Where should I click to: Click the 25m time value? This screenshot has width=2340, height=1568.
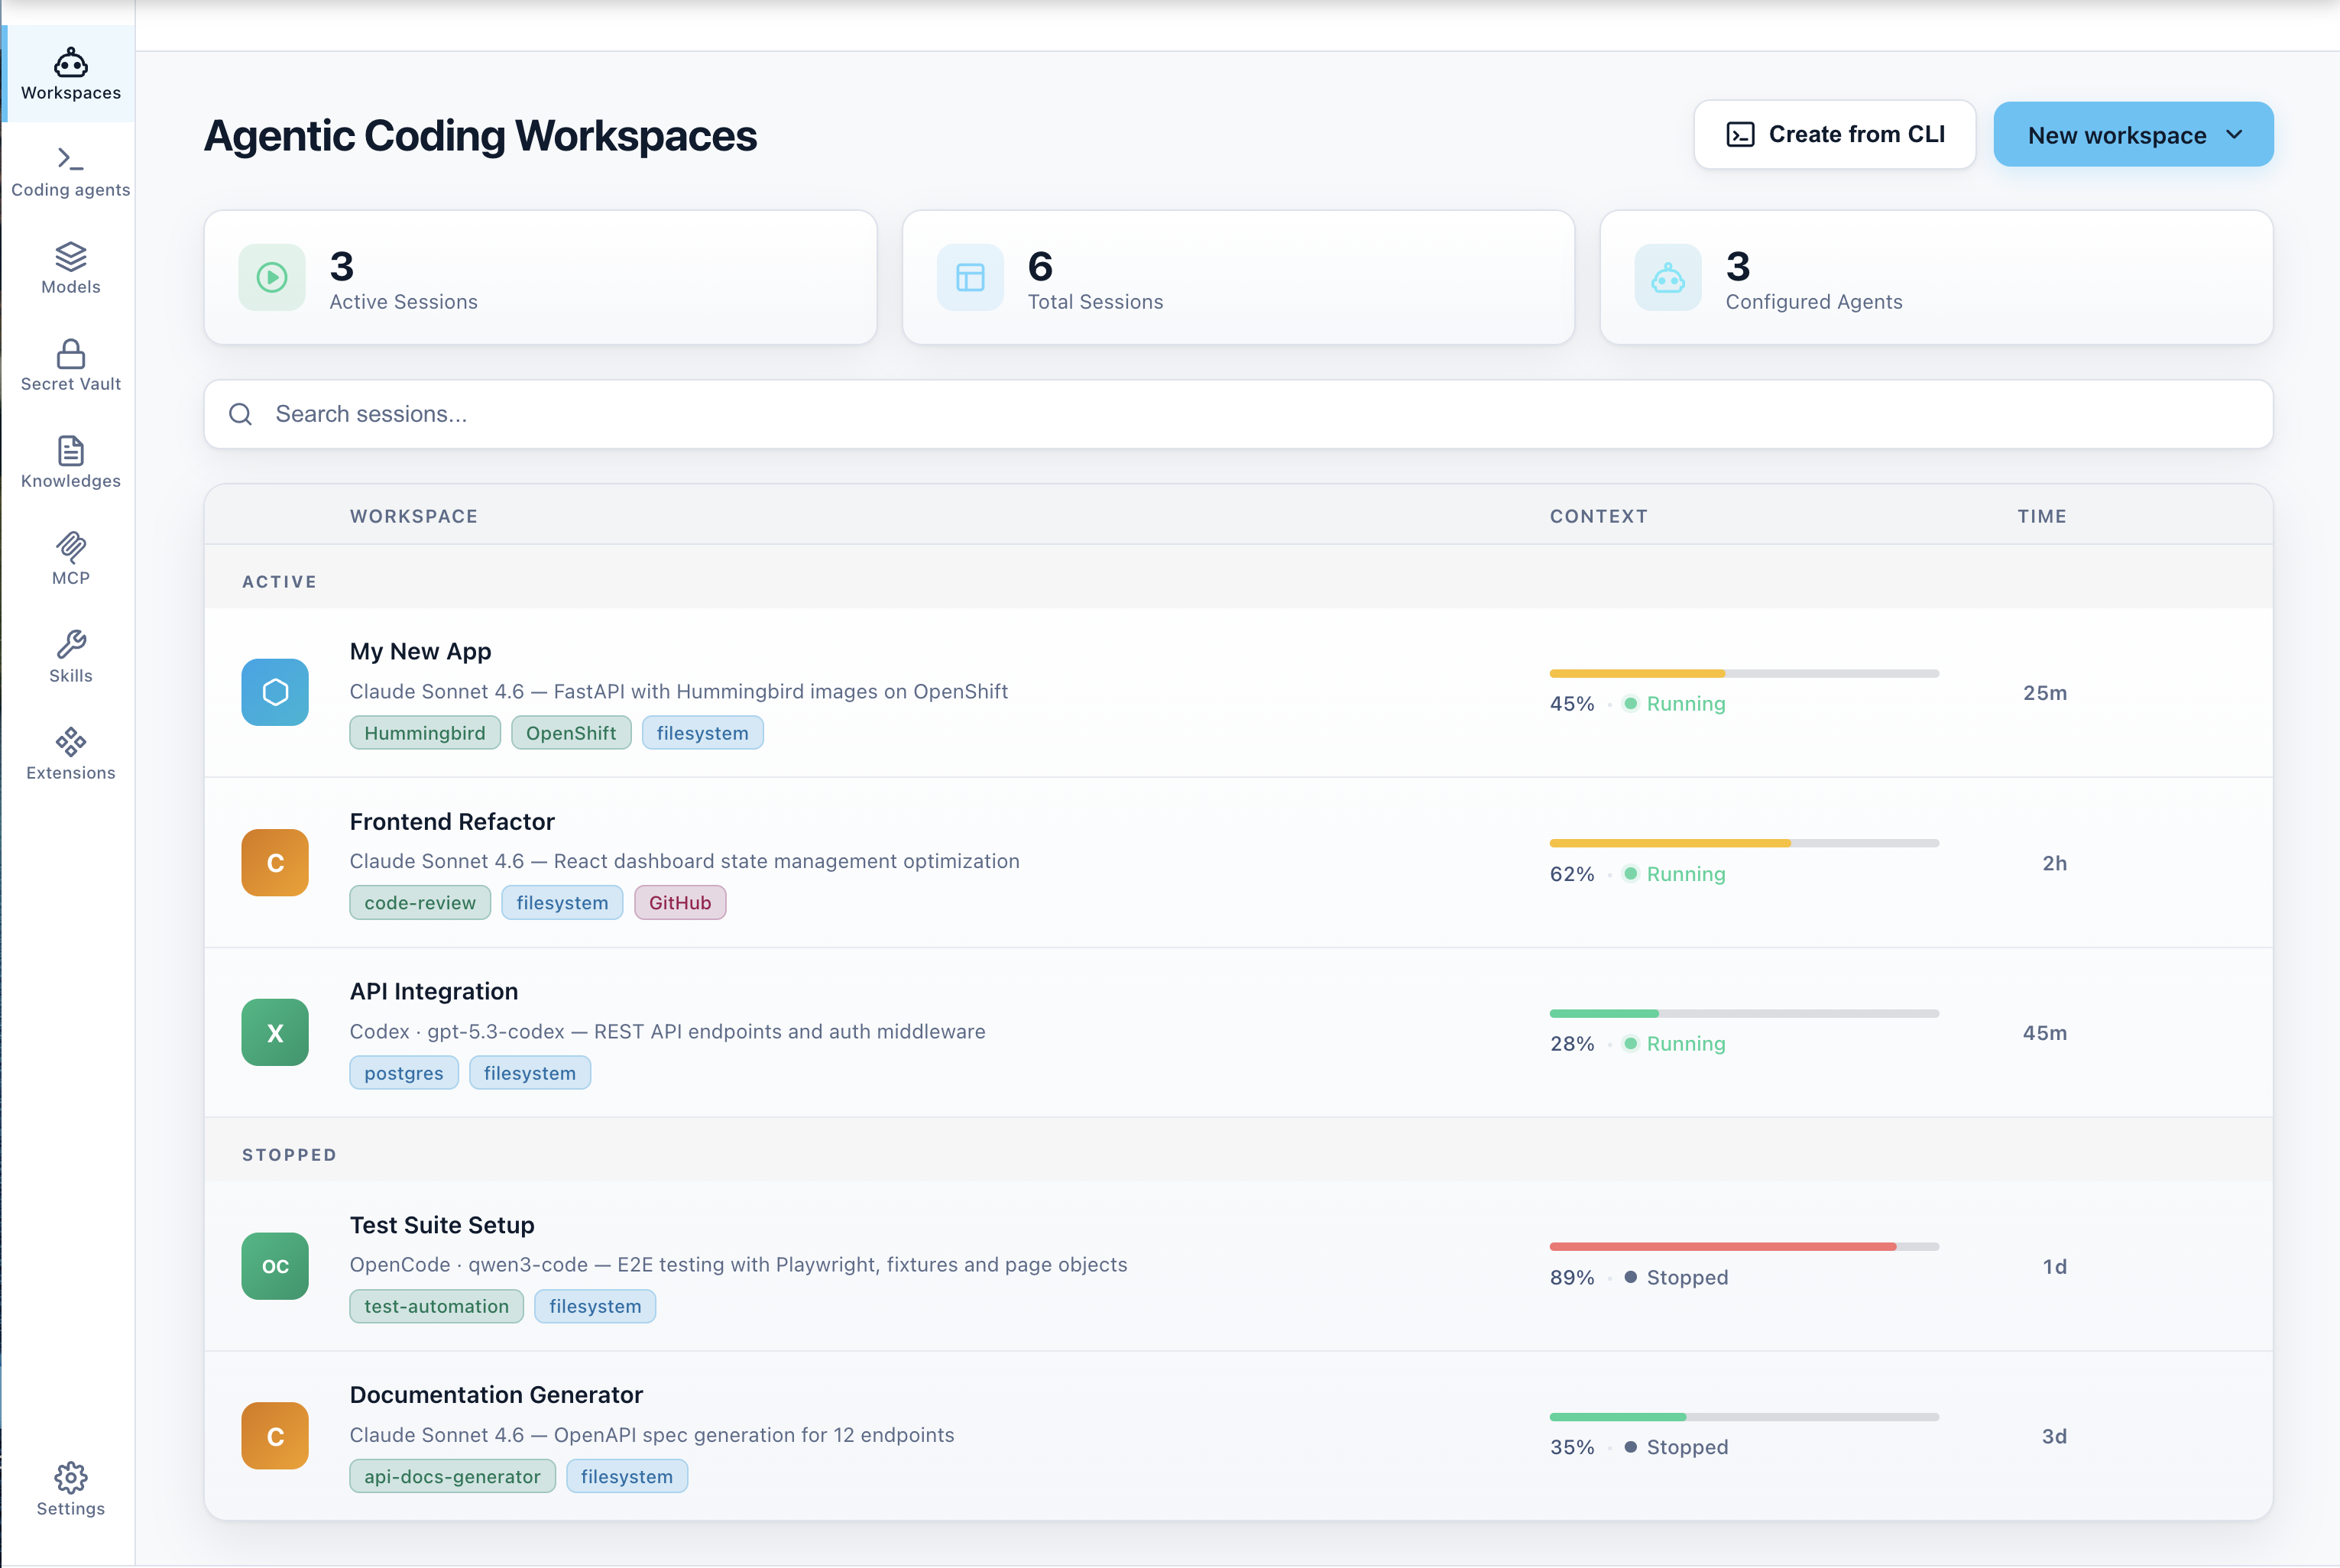[2044, 693]
